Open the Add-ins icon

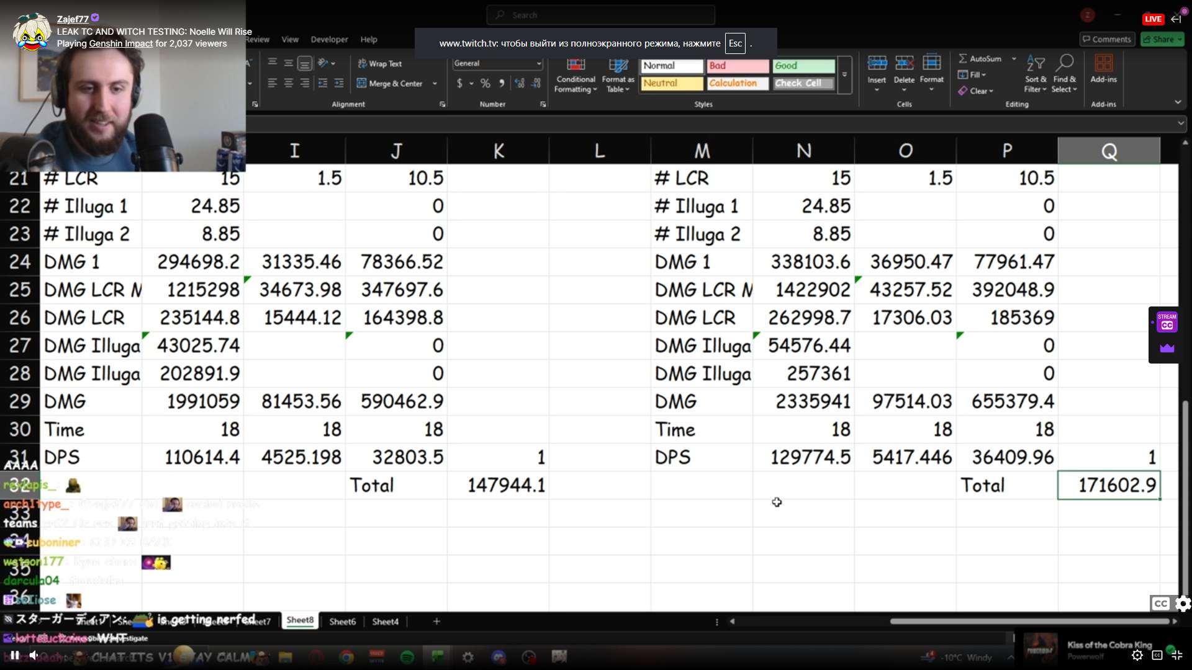[1103, 64]
